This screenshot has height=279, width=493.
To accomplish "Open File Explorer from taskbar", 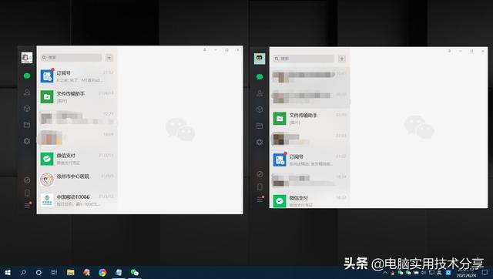I will coord(70,272).
